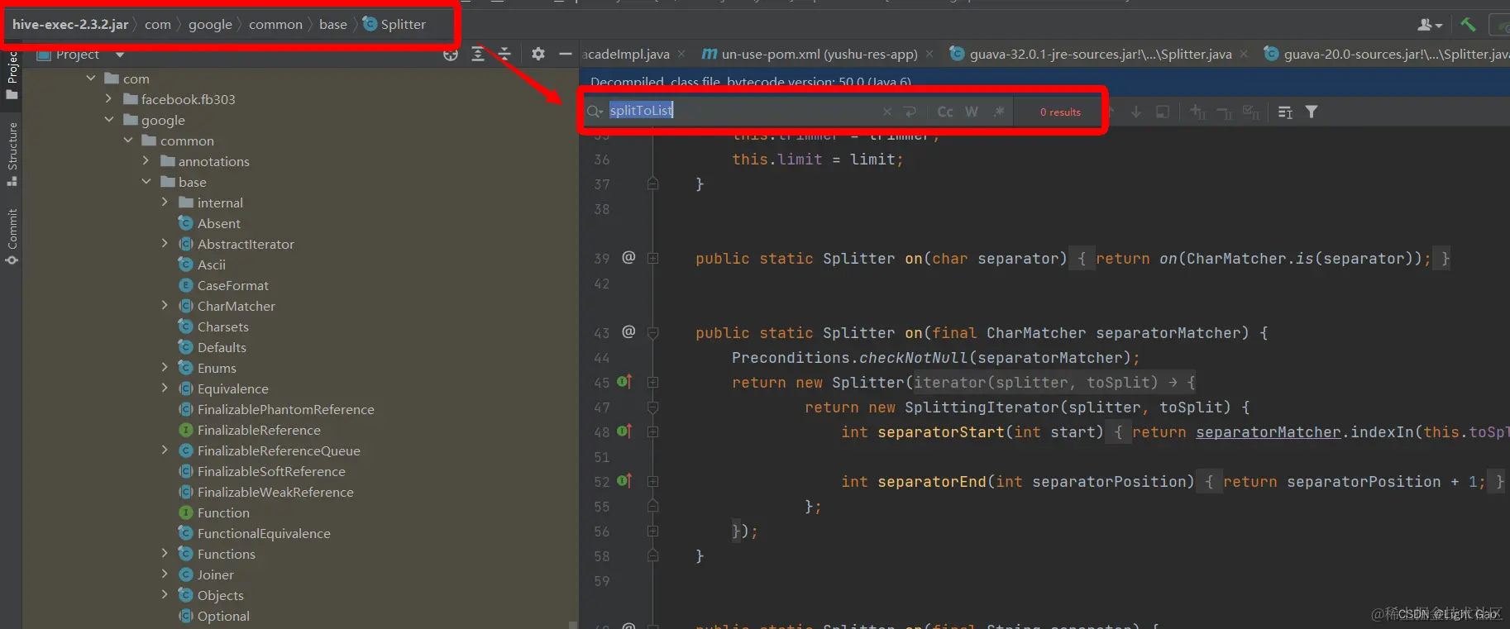Collapse the com folder

(x=91, y=79)
